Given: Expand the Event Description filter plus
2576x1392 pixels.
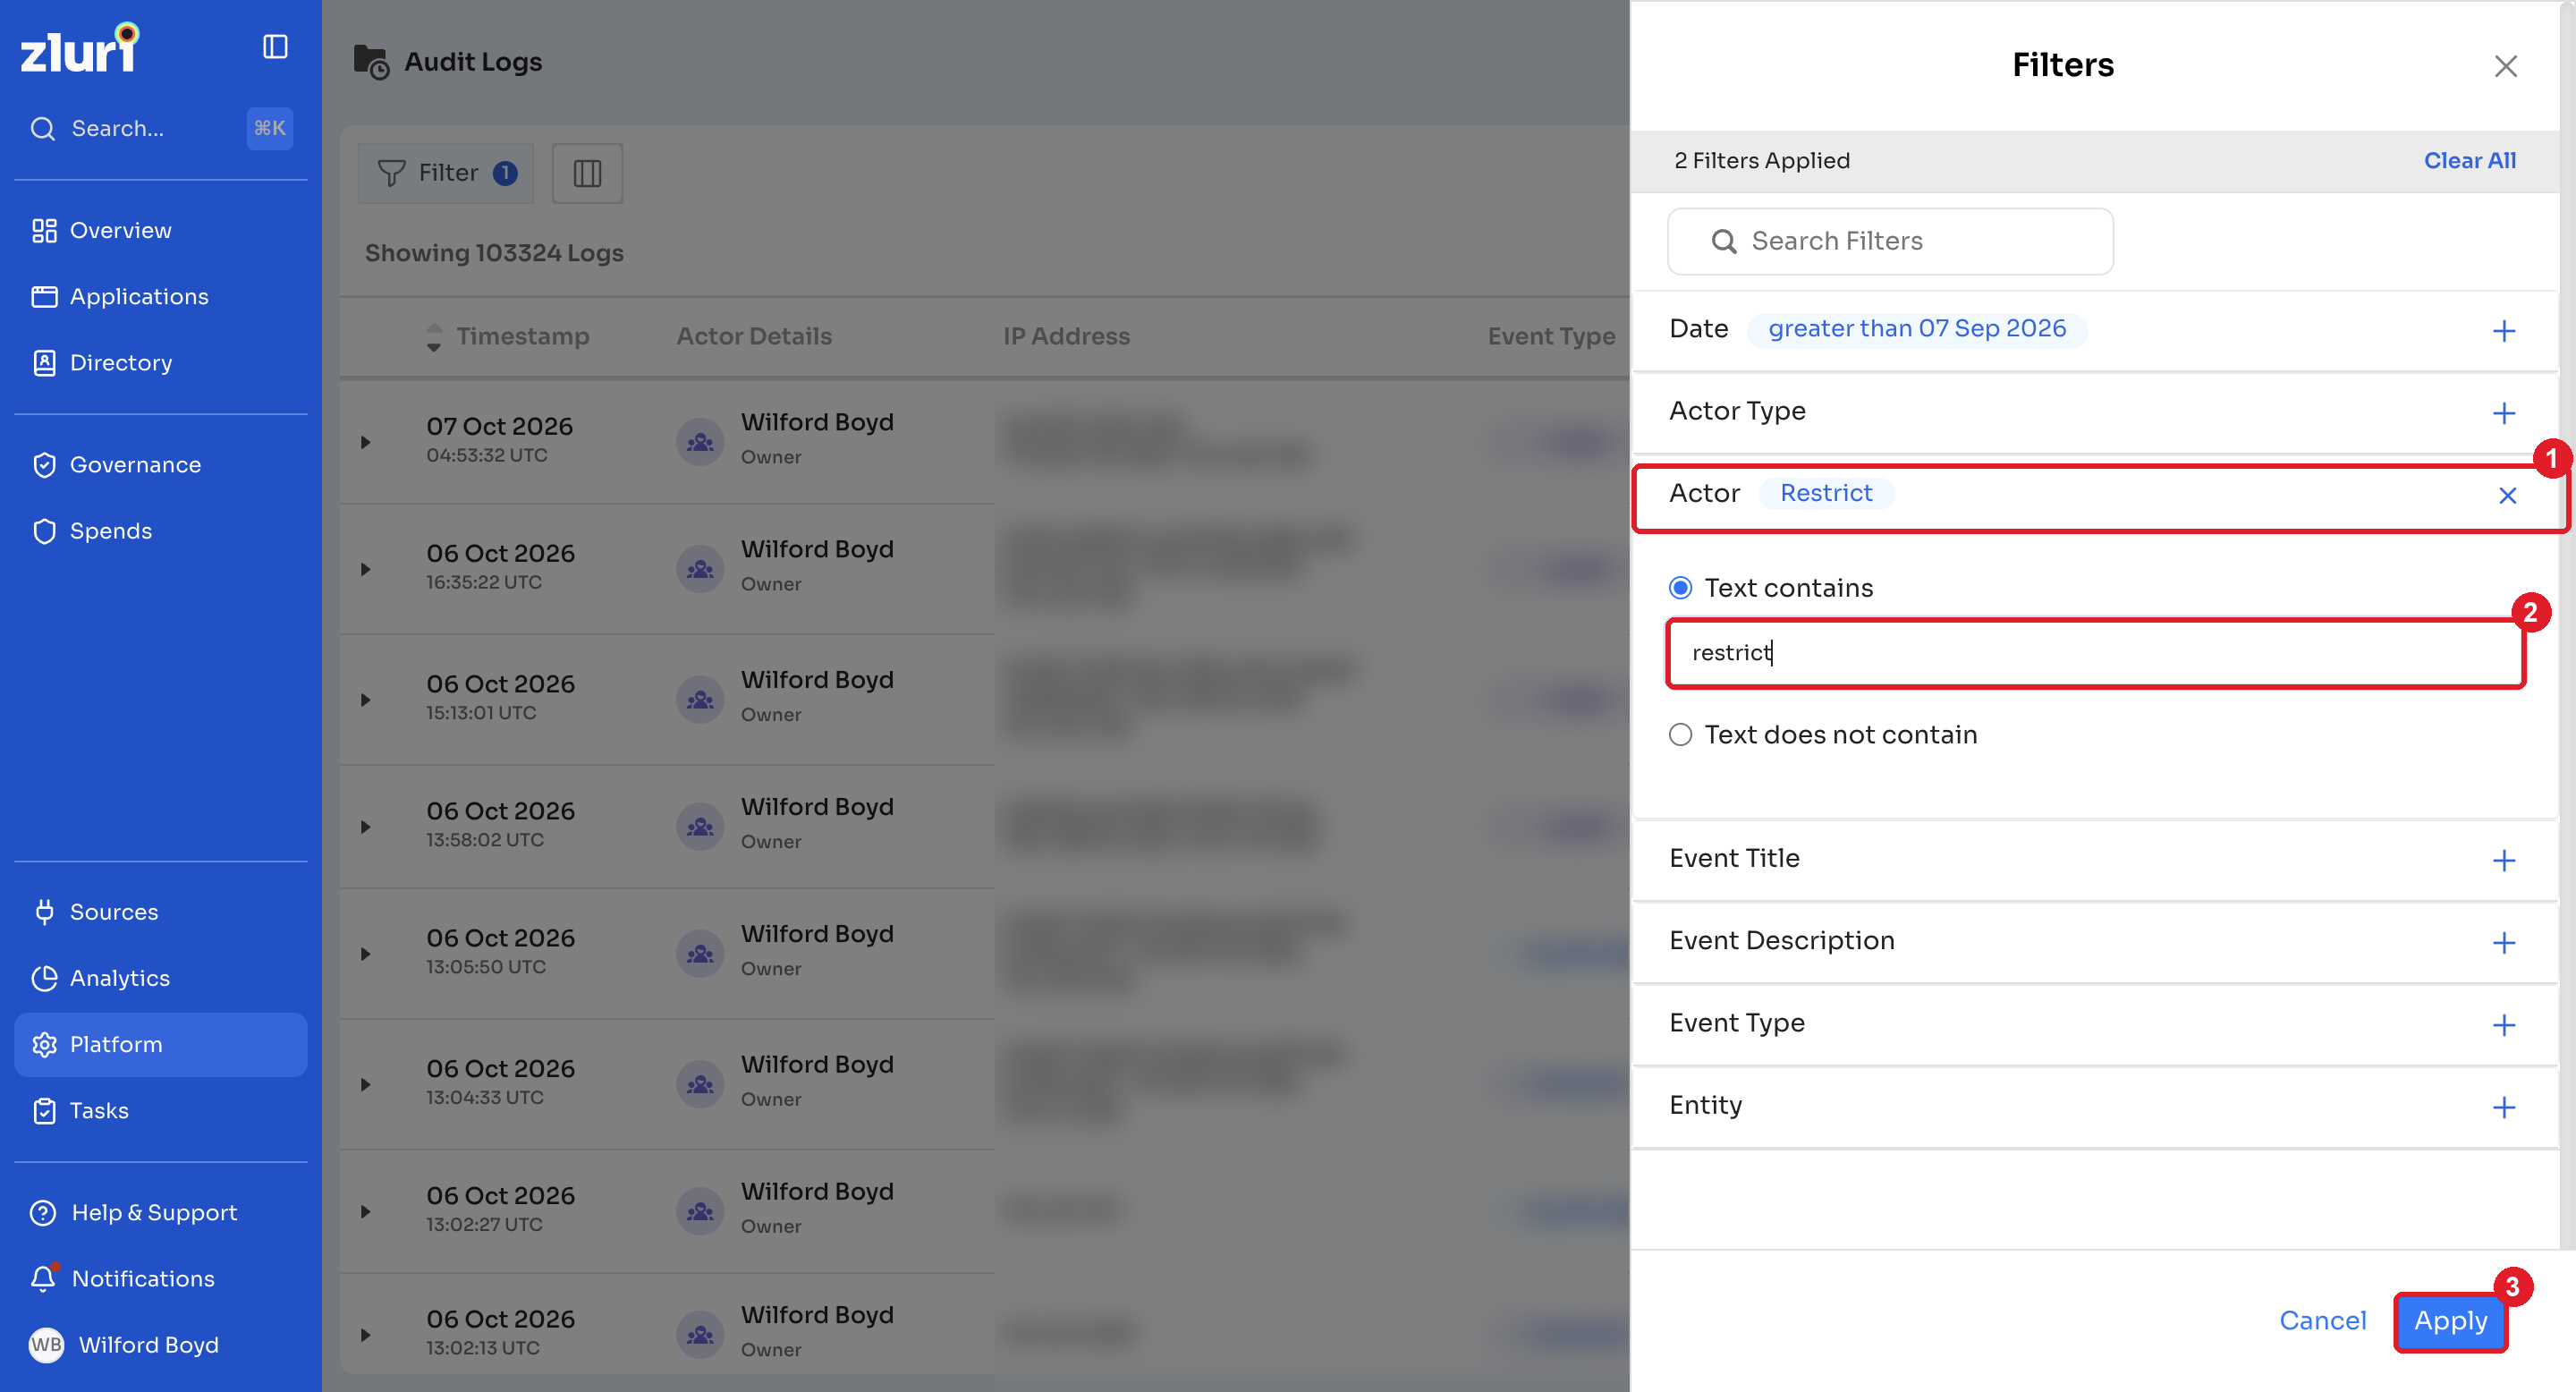Looking at the screenshot, I should (x=2503, y=942).
